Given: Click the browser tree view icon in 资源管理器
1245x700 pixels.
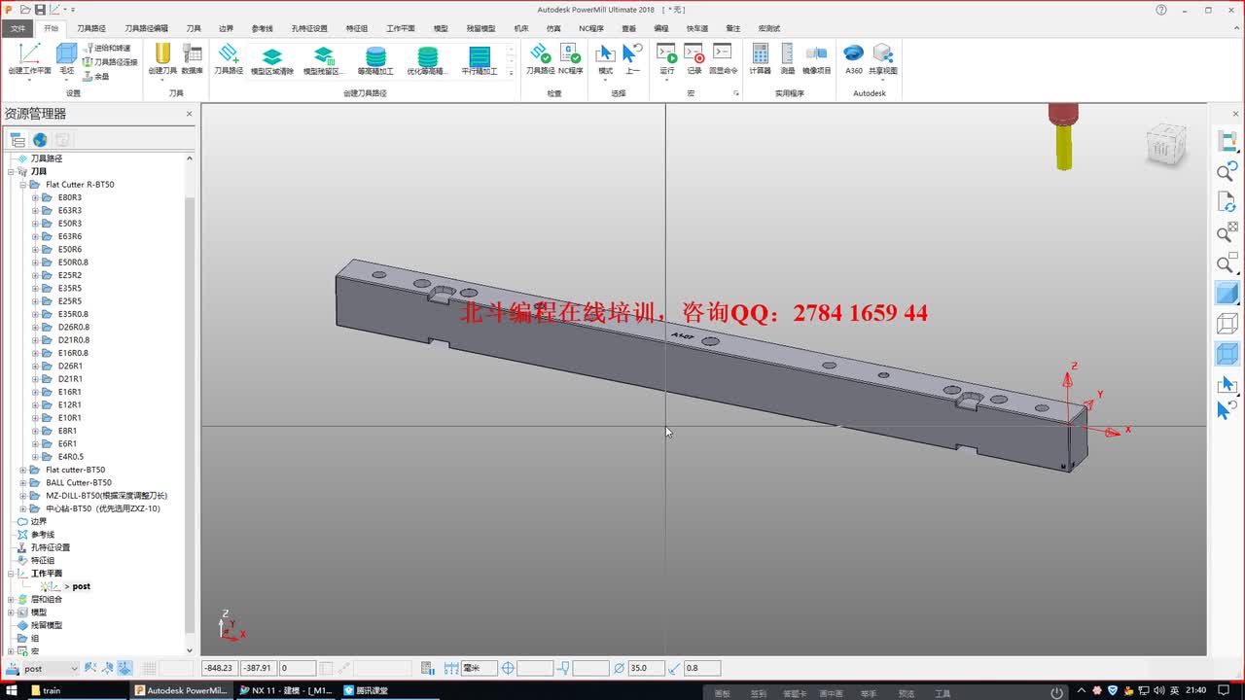Looking at the screenshot, I should (18, 140).
